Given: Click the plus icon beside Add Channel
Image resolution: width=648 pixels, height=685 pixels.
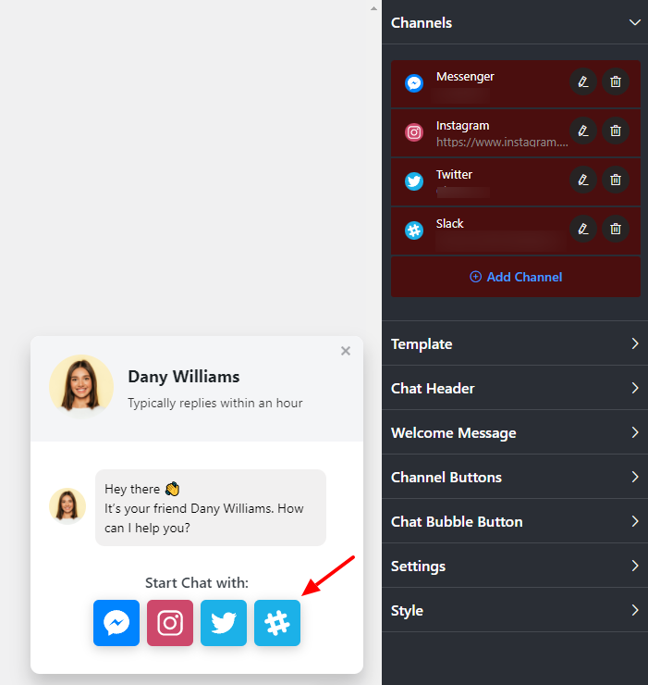Looking at the screenshot, I should coord(476,277).
